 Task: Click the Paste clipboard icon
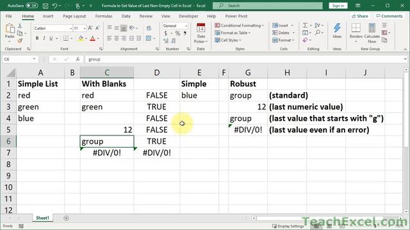click(10, 28)
